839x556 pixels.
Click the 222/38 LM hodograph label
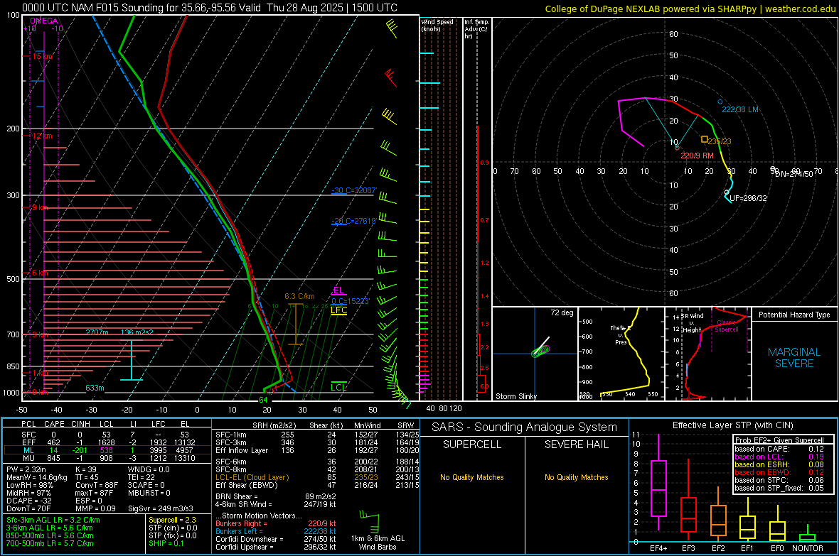tap(740, 109)
